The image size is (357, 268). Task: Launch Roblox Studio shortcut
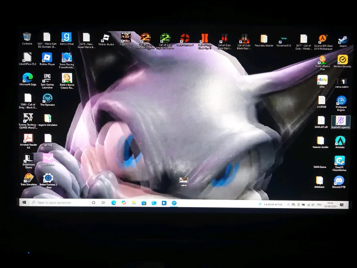coord(106,39)
